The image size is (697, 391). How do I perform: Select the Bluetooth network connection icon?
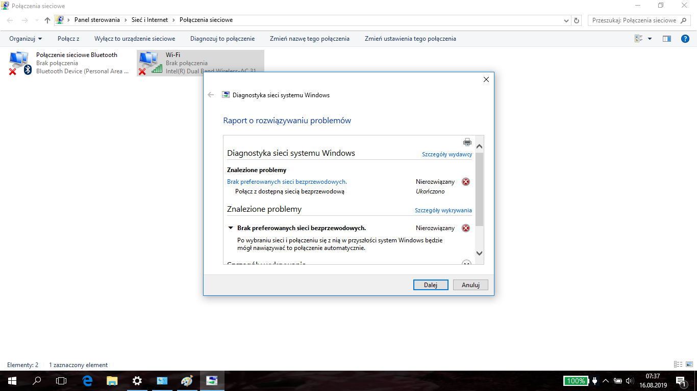pyautogui.click(x=20, y=63)
